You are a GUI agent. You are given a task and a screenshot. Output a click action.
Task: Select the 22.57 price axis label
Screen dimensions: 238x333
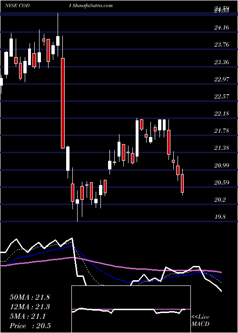coord(222,96)
